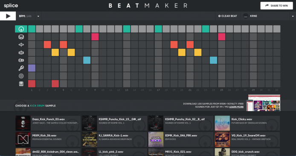Image resolution: width=296 pixels, height=156 pixels.
Task: Choose the LL_kick_pink_2.wav sample
Action: point(114,152)
